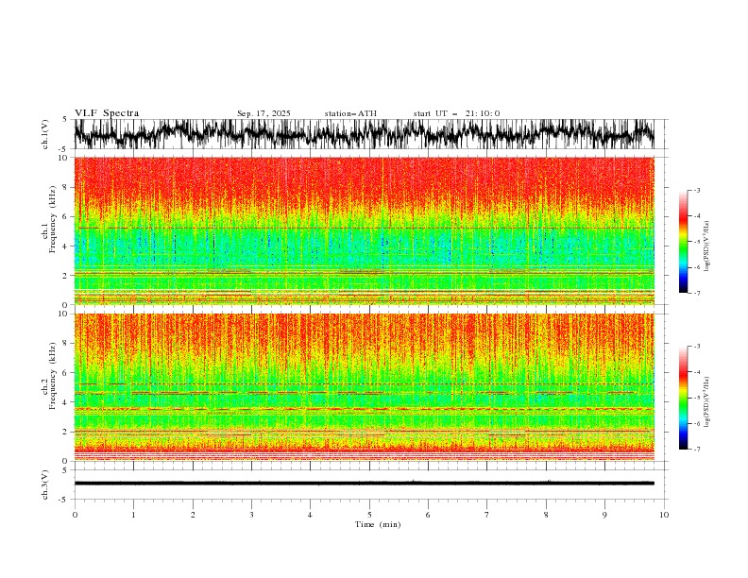Click the "Time (min)" axis label
748x578 pixels.
[378, 524]
